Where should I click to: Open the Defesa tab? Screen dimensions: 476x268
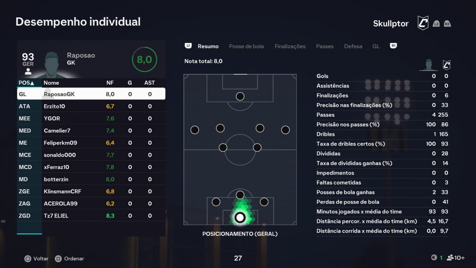[x=353, y=46]
